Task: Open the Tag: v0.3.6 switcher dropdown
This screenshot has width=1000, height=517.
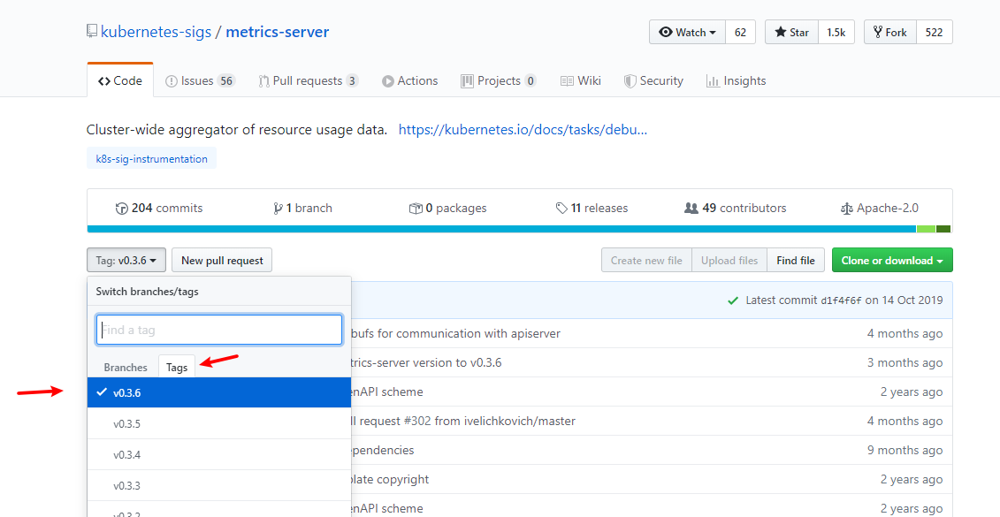Action: click(x=126, y=260)
